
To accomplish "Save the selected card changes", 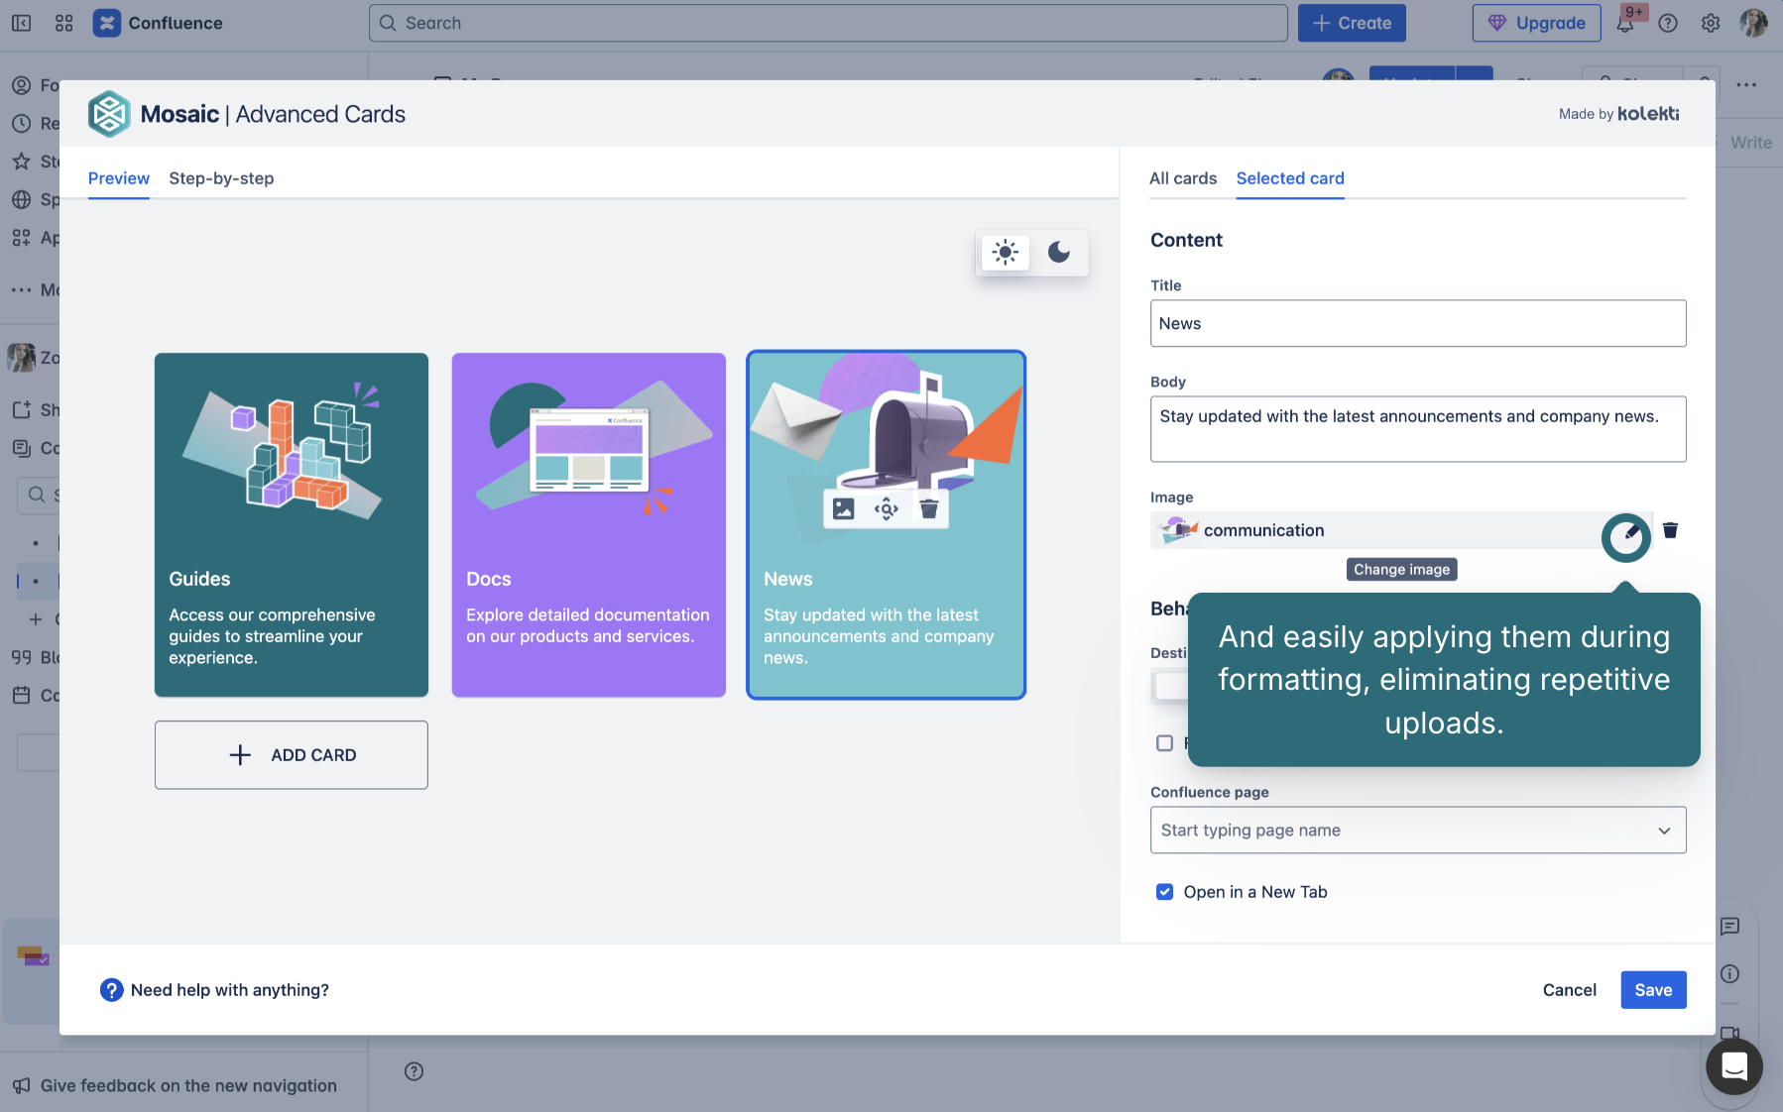I will click(1652, 989).
